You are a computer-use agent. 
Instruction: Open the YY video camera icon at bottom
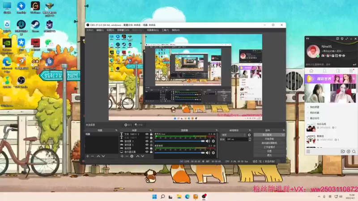pyautogui.click(x=343, y=151)
